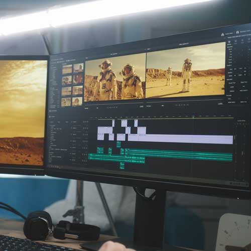The height and width of the screenshot is (251, 251).
Task: Click the program monitor left timecode field
Action: pyautogui.click(x=149, y=106)
